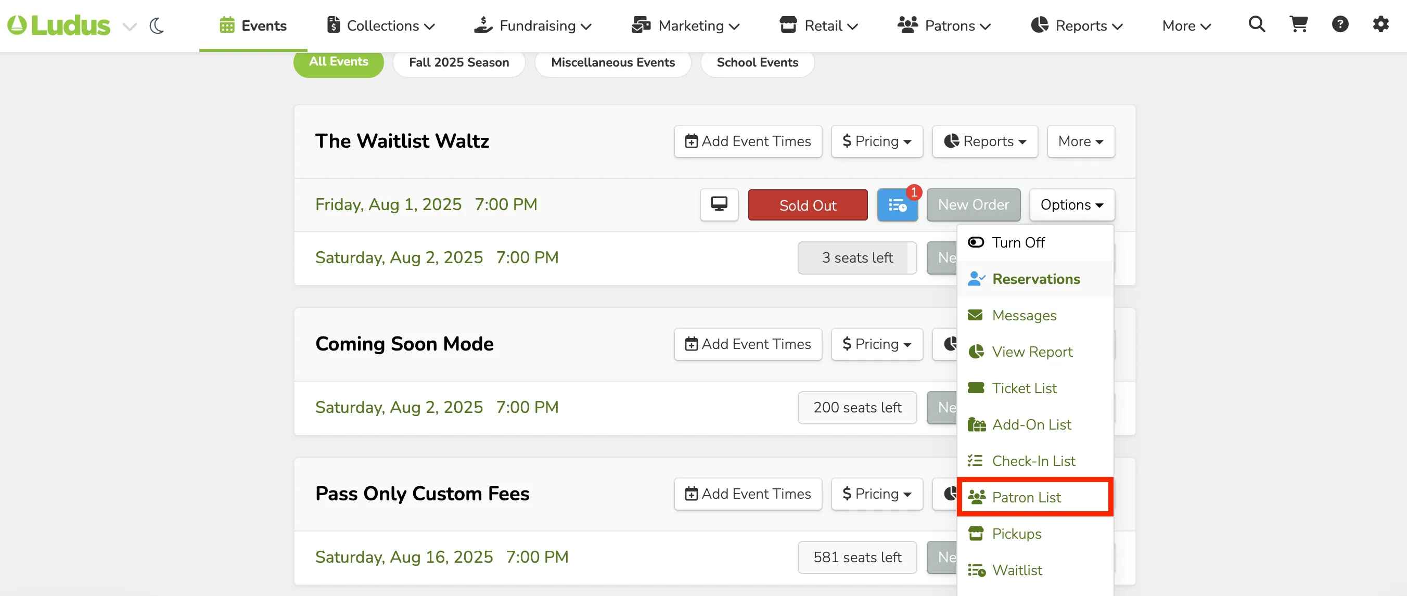Click Add Event Times for Coming Soon Mode
Screen dimensions: 1407x596
coord(748,344)
